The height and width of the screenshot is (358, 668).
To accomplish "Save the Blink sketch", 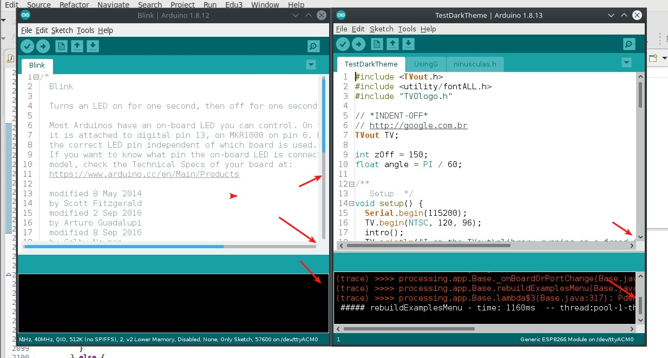I will (92, 46).
